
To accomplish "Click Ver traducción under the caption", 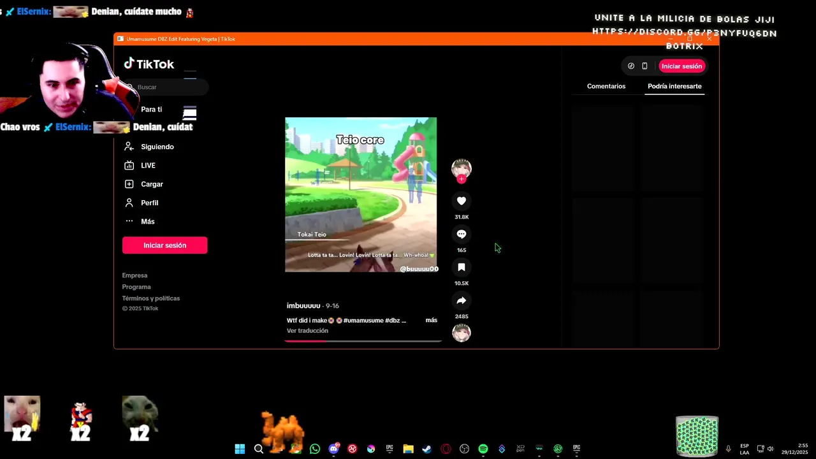I will click(x=307, y=331).
